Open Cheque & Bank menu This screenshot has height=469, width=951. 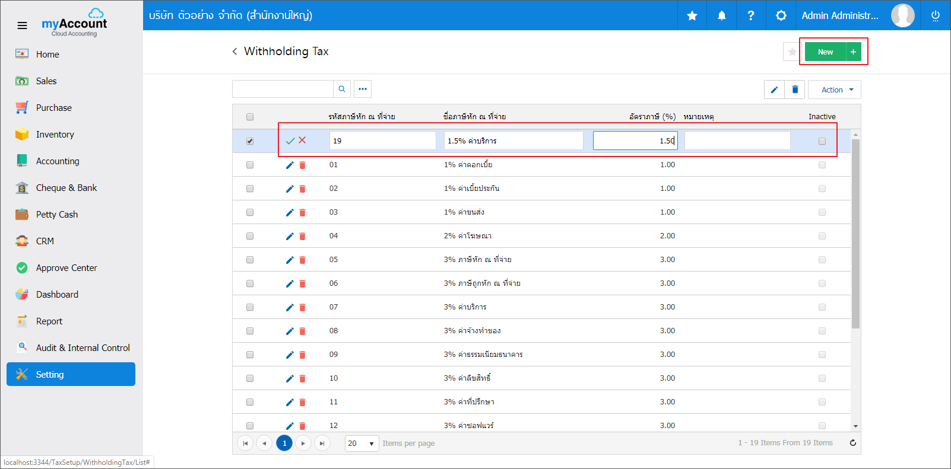[71, 187]
